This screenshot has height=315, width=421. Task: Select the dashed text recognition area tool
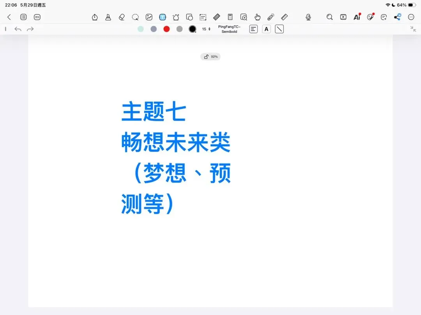203,17
